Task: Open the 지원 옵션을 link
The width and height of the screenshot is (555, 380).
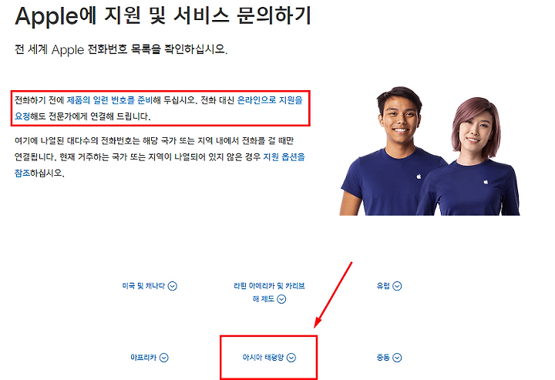Action: [x=284, y=156]
